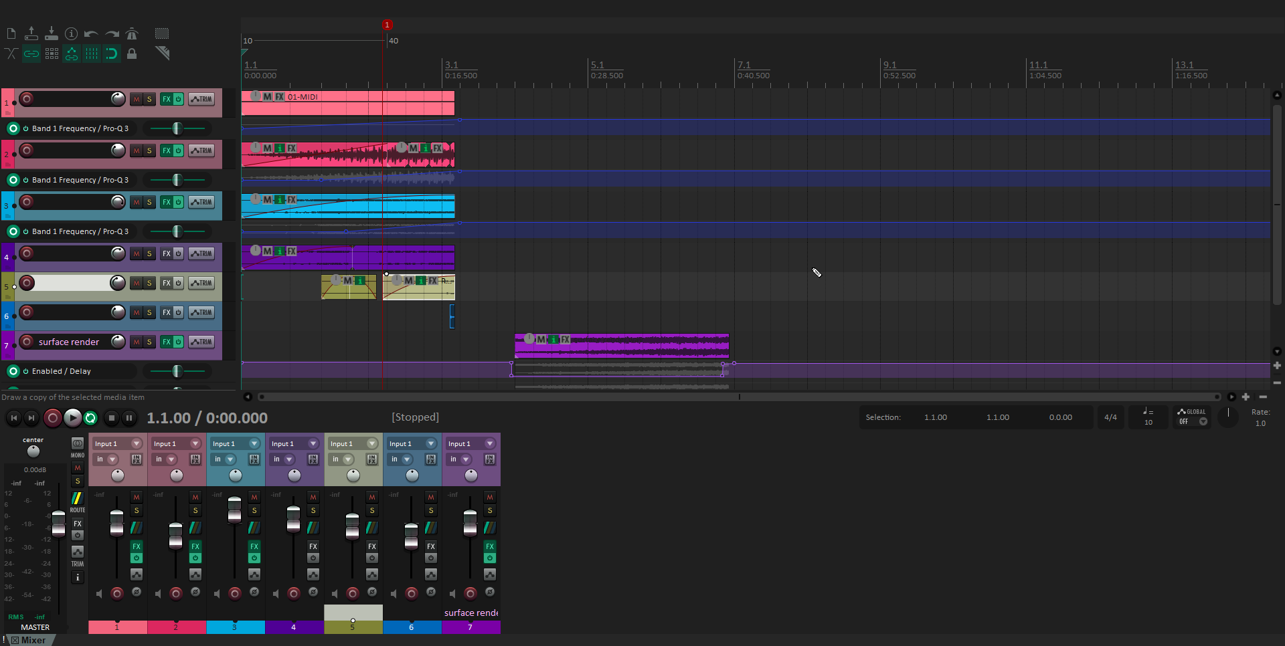Bypass FX on mixer channel 7
1285x646 pixels.
point(490,558)
